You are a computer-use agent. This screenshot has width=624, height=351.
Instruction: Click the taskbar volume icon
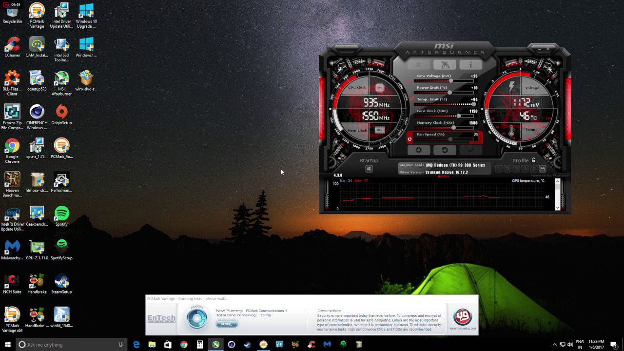[x=569, y=345]
